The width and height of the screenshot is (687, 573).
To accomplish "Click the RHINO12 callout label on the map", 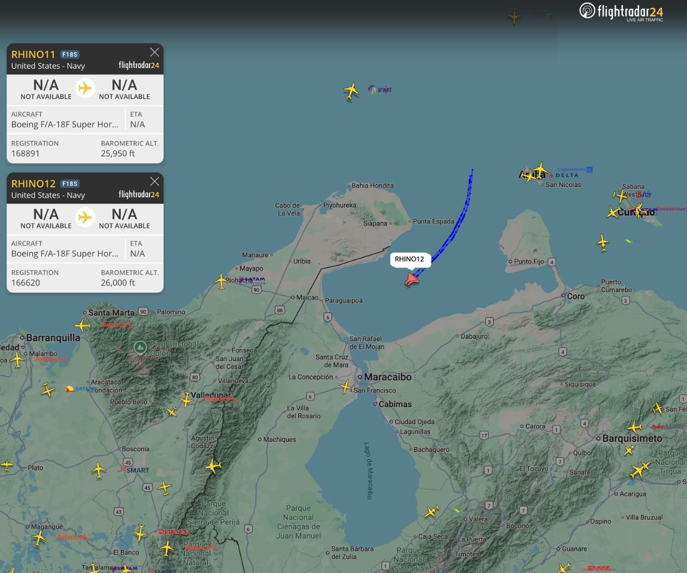I will [409, 259].
